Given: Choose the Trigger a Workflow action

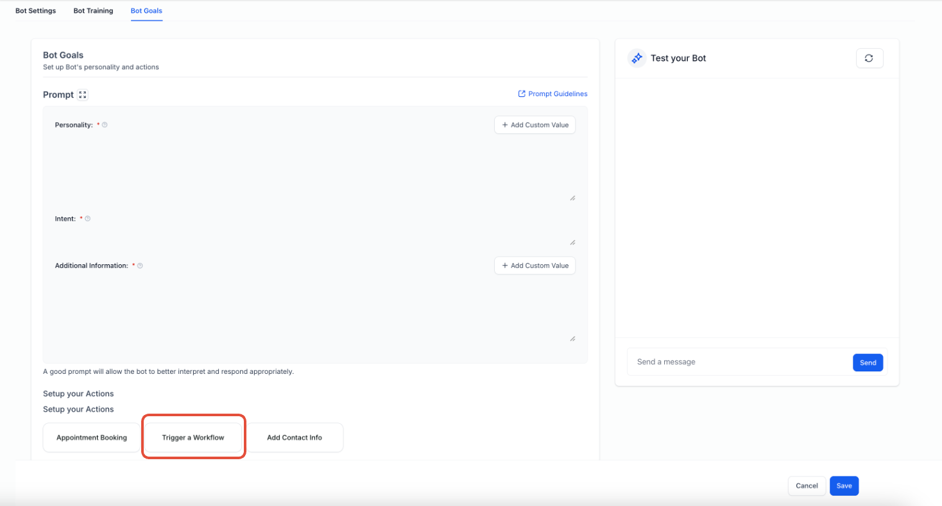Looking at the screenshot, I should tap(193, 437).
